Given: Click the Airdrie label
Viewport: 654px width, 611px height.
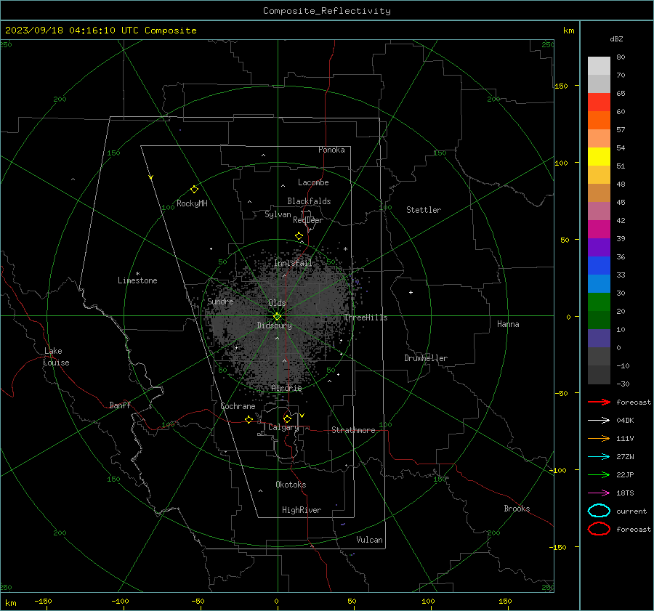Looking at the screenshot, I should (286, 388).
